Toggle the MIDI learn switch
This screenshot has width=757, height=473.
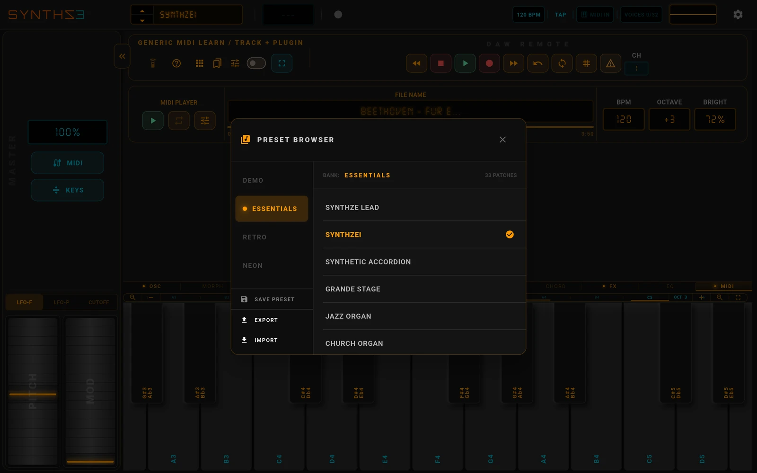(256, 63)
